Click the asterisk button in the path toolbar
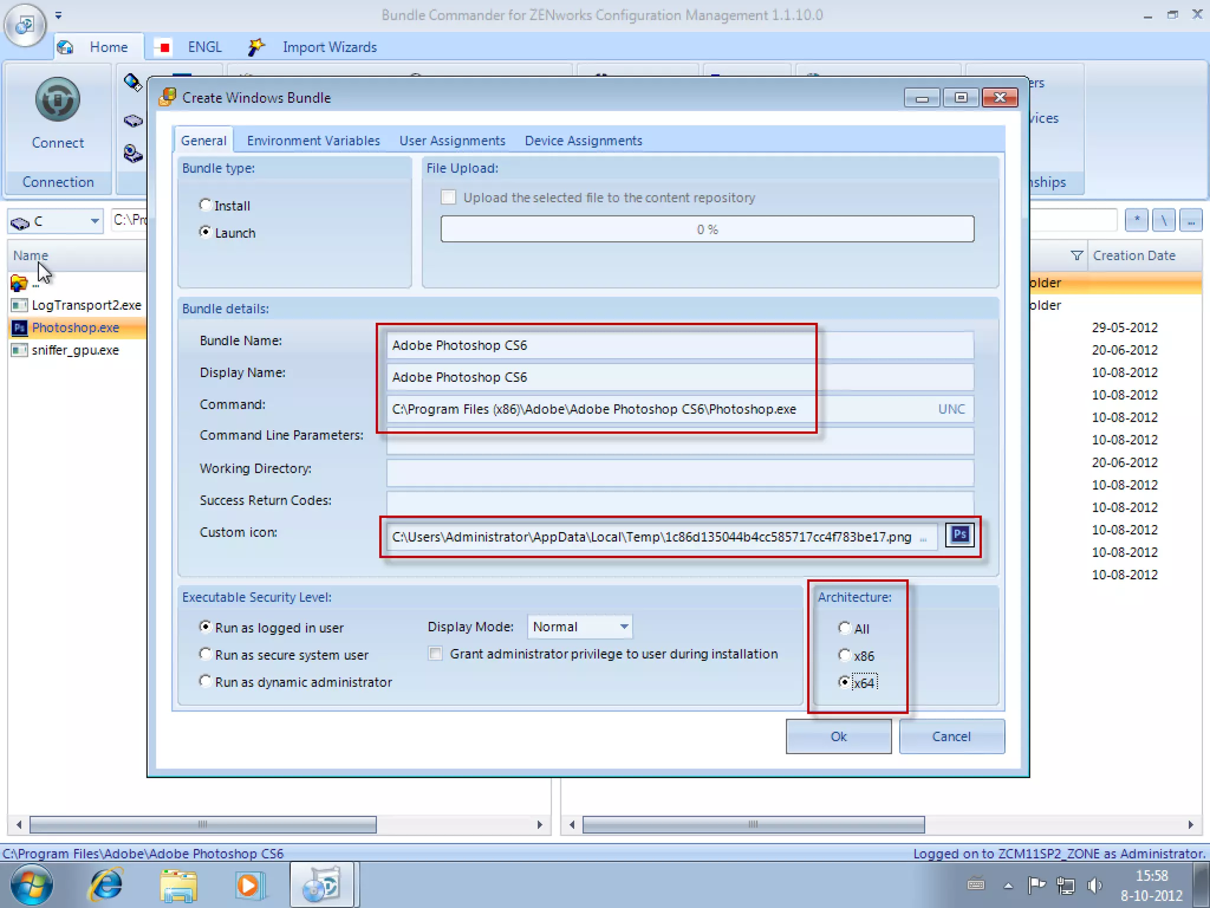Viewport: 1210px width, 908px height. 1136,220
